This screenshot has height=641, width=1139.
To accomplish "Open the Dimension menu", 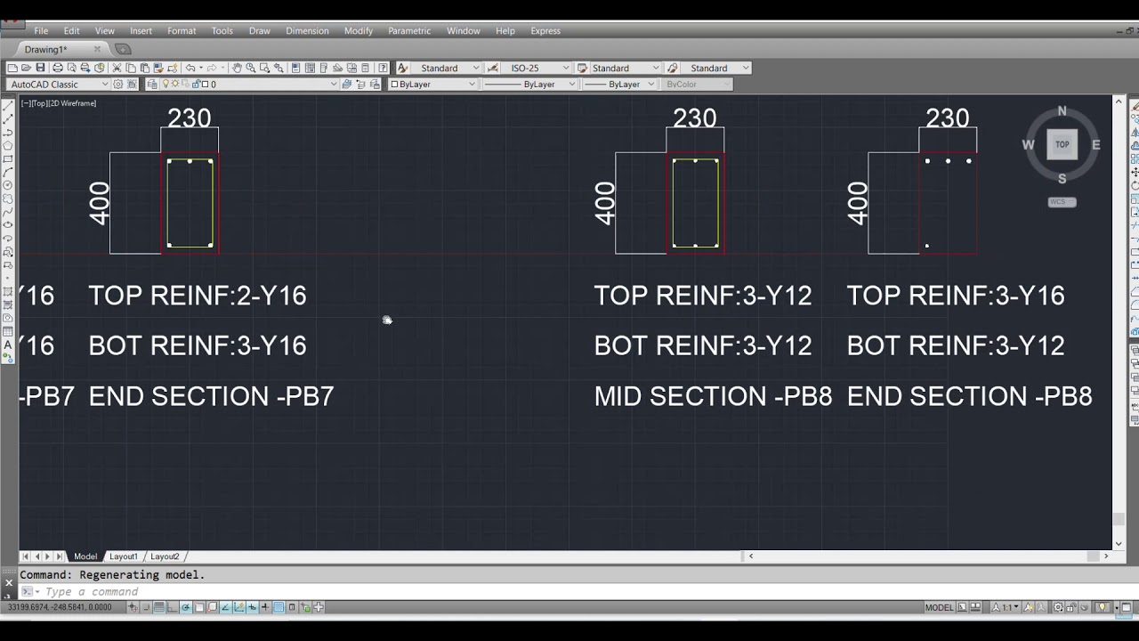I will (x=307, y=30).
